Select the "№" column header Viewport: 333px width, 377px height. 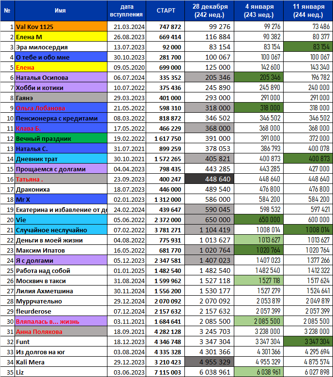(7, 11)
